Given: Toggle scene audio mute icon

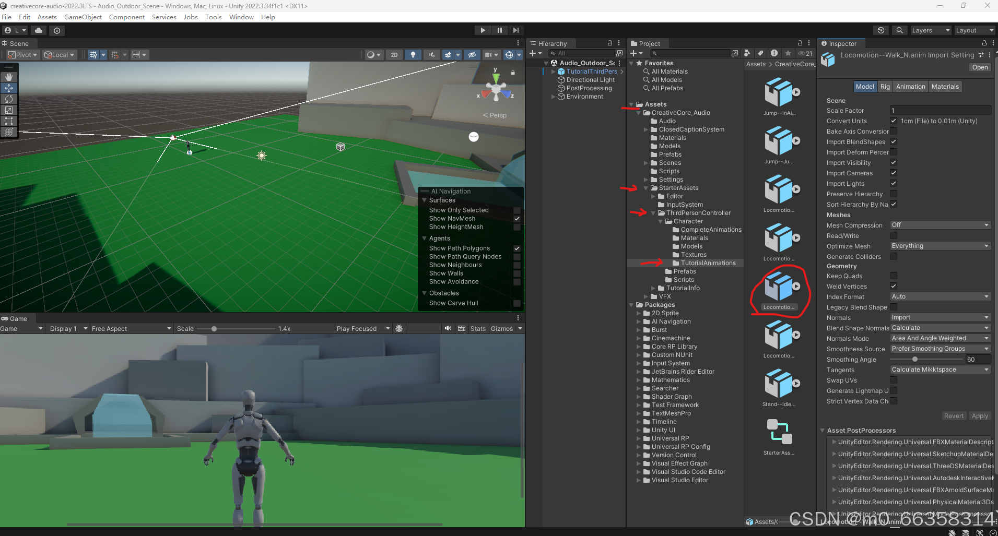Looking at the screenshot, I should (x=431, y=55).
